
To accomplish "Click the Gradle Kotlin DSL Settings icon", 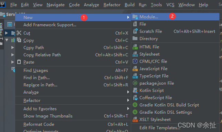I will tap(135, 112).
